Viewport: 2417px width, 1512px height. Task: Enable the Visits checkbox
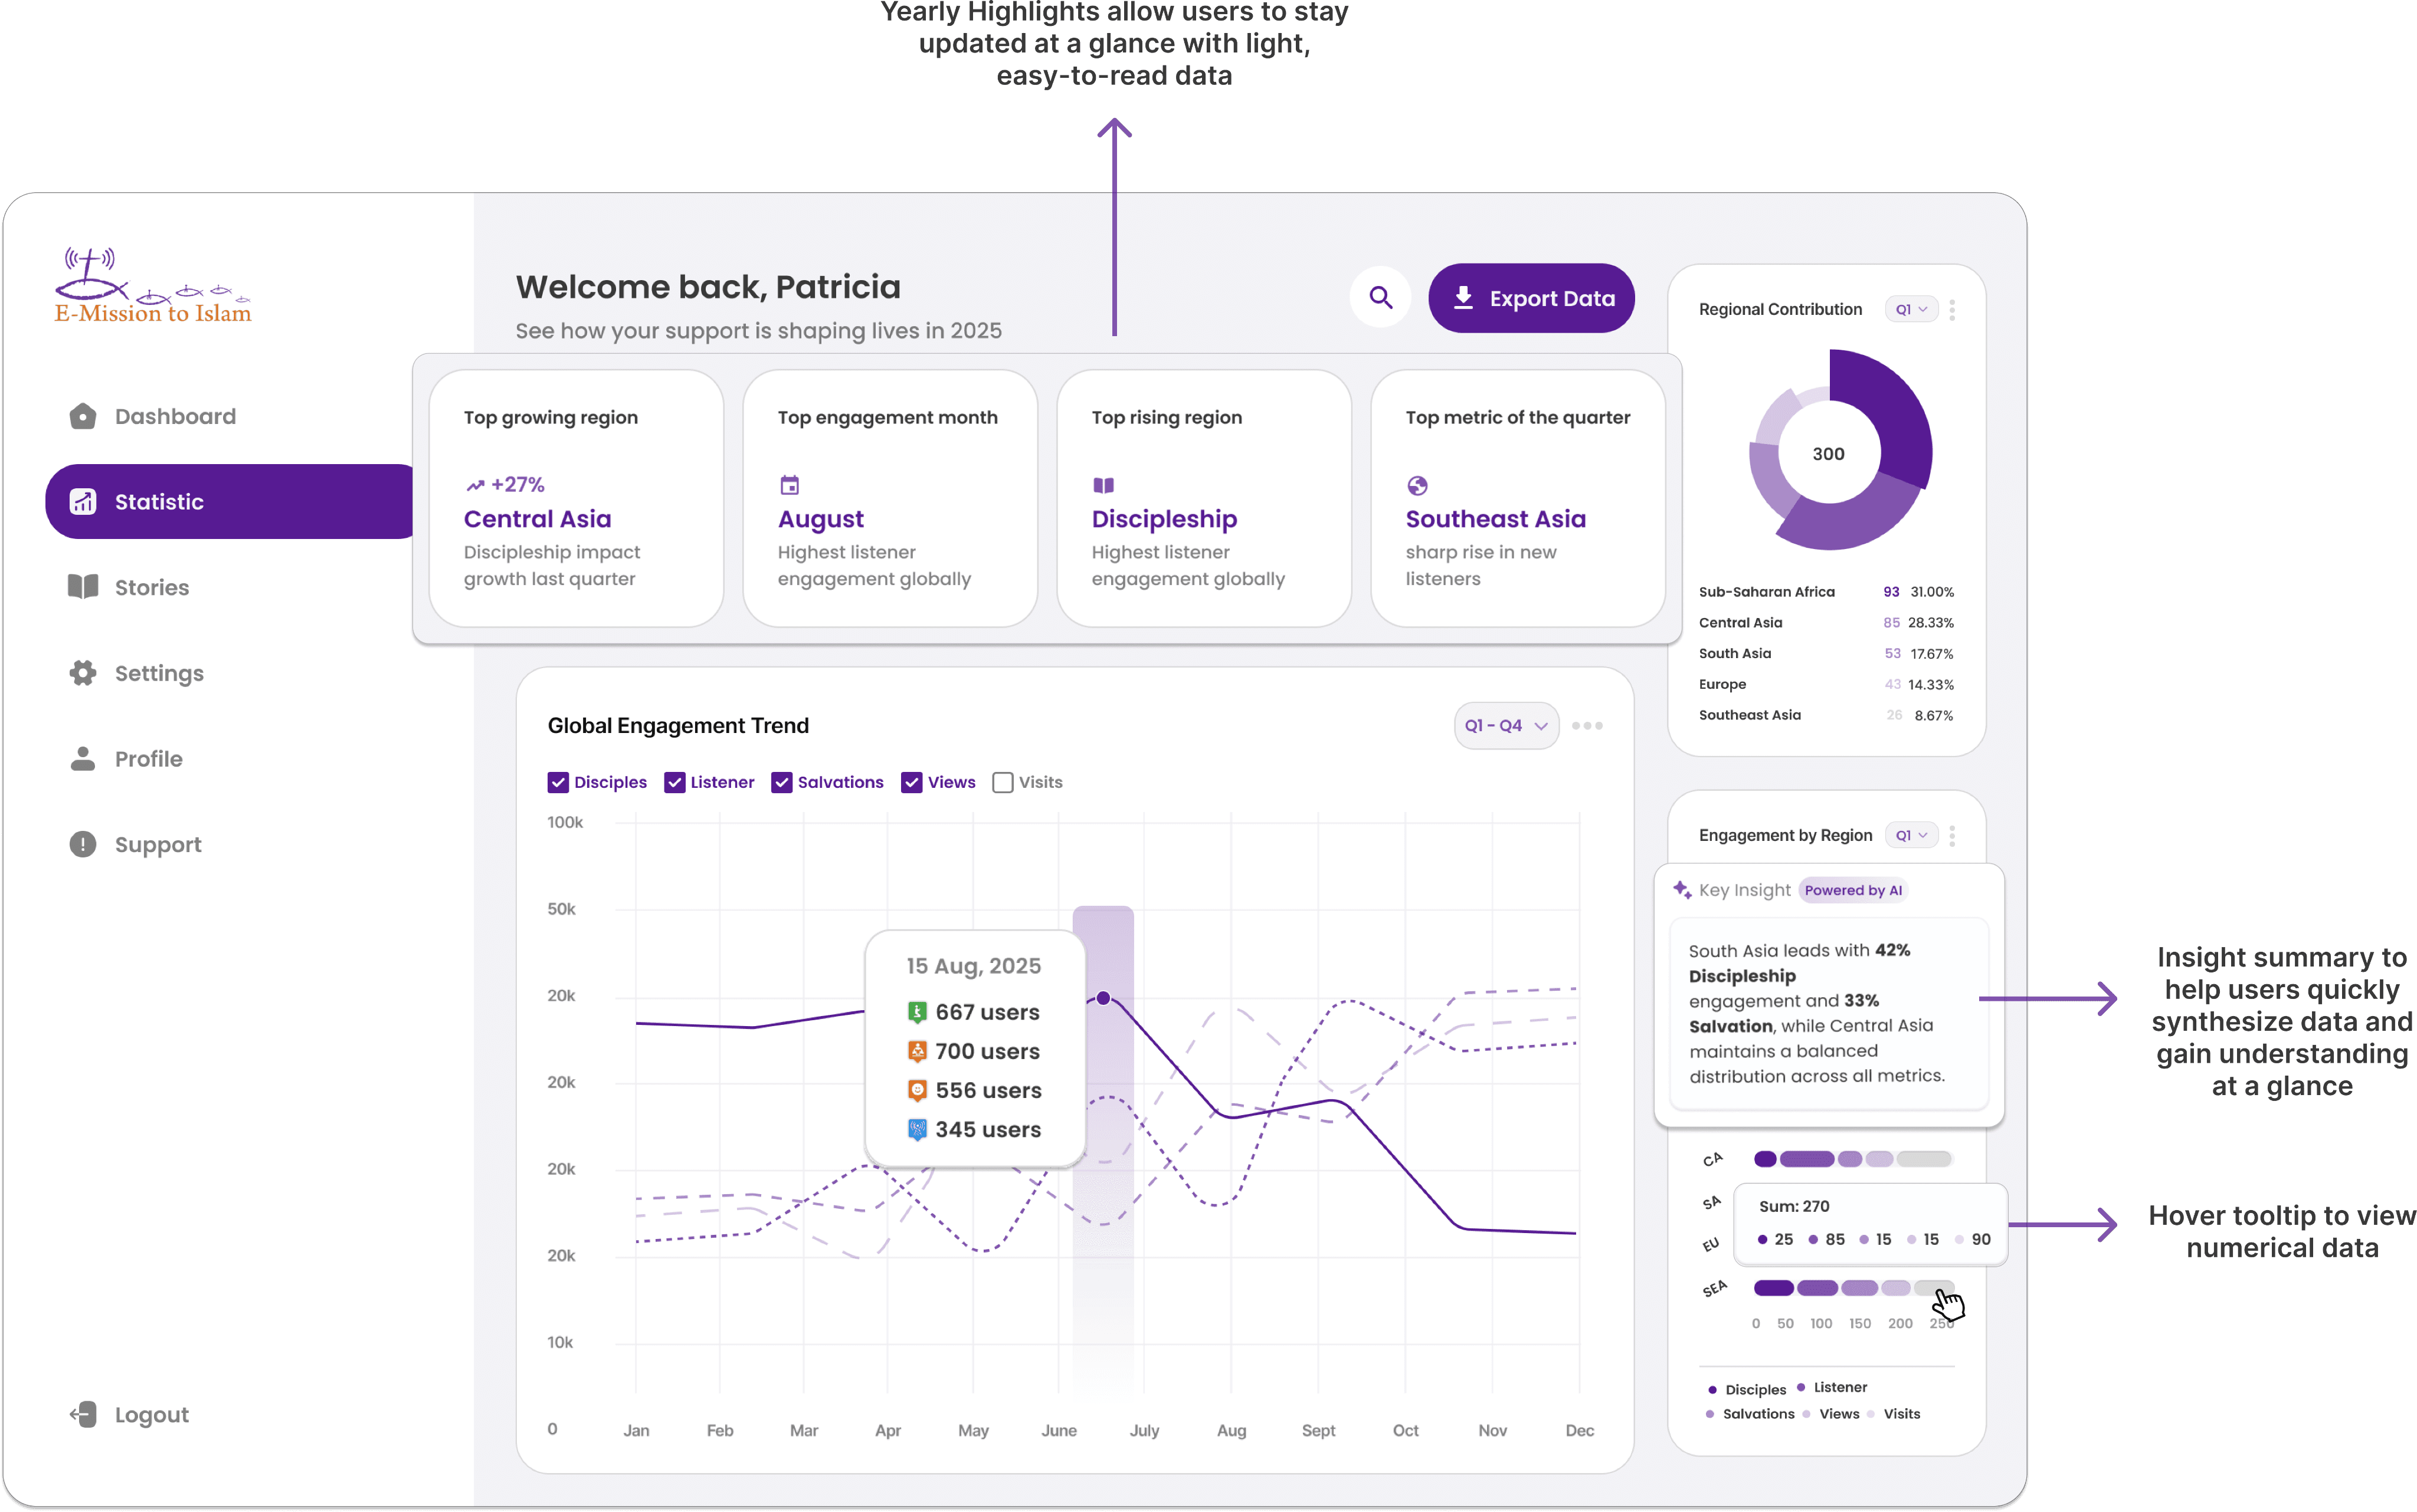(1003, 783)
